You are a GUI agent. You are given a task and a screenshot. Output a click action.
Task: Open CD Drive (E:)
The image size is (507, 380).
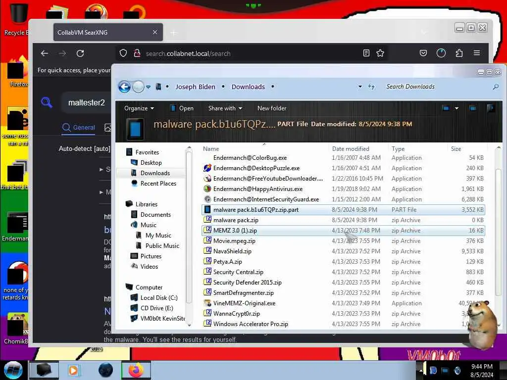(x=157, y=308)
